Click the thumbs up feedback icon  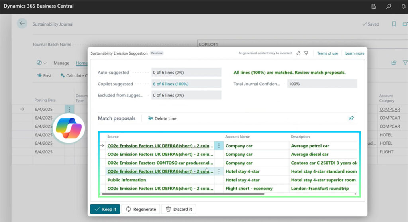click(298, 53)
